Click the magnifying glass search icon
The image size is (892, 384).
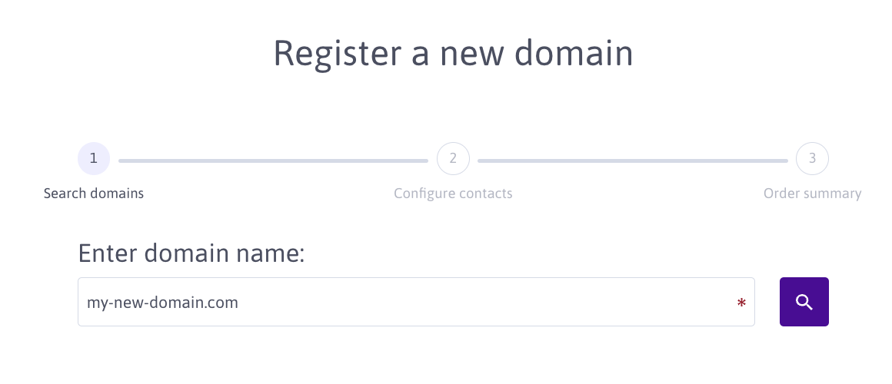click(804, 302)
